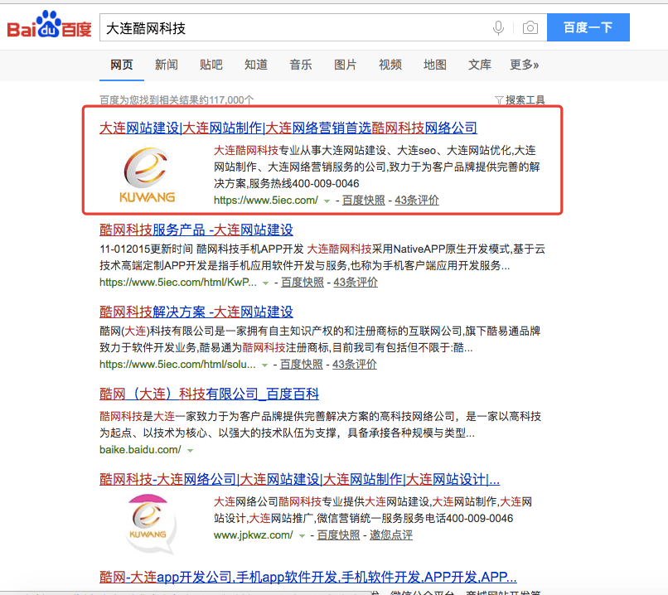The image size is (668, 595).
Task: Select the 网页 tab
Action: pyautogui.click(x=122, y=65)
